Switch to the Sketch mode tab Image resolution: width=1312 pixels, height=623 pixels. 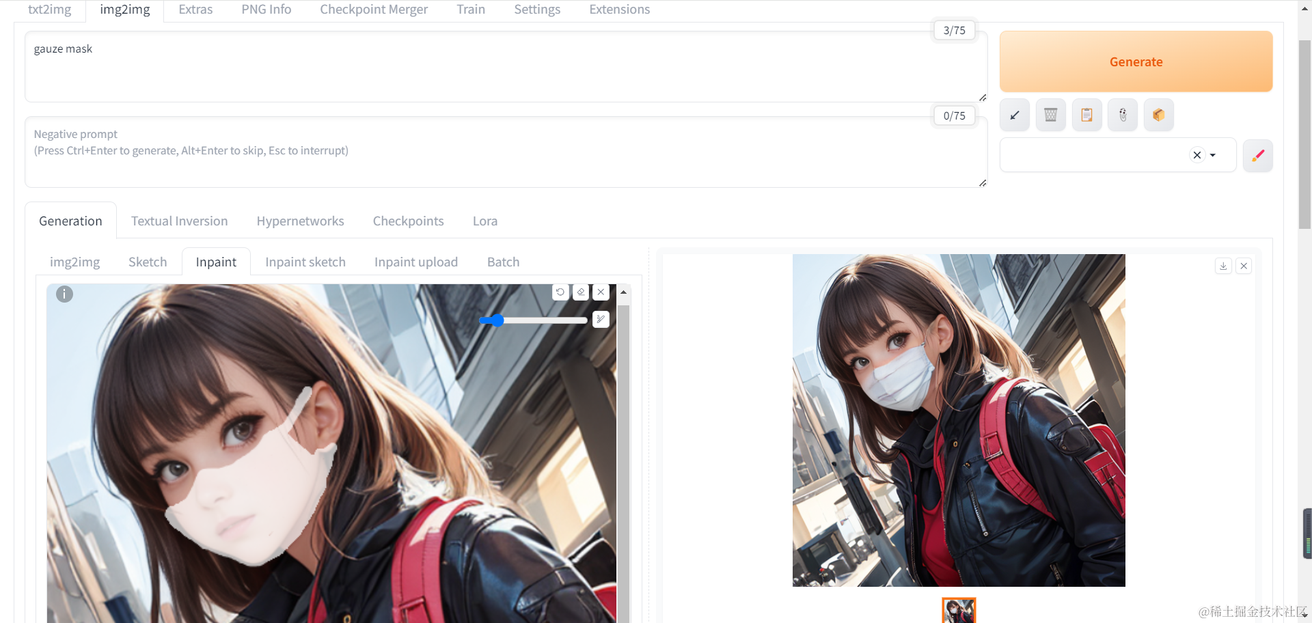click(148, 262)
